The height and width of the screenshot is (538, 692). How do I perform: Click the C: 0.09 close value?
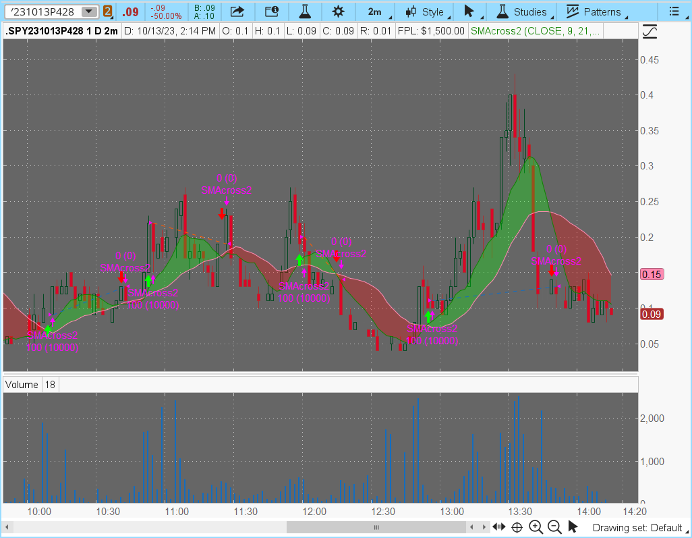pyautogui.click(x=338, y=31)
